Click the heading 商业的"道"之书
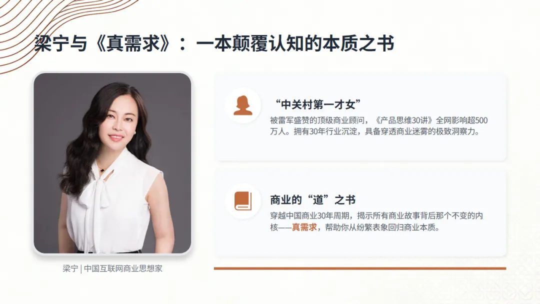The image size is (540, 304). click(312, 199)
